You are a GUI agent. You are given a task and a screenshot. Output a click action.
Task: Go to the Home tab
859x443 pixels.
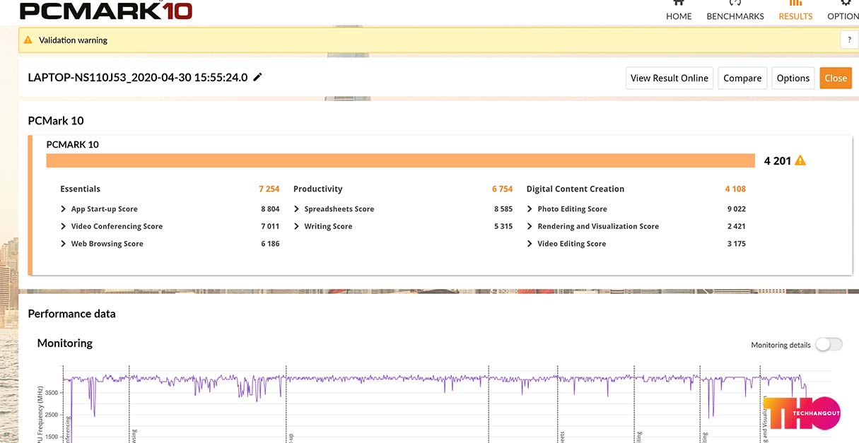679,11
